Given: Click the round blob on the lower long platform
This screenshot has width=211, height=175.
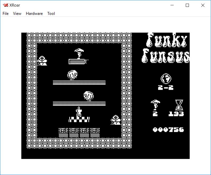Looking at the screenshot, I should (89, 96).
